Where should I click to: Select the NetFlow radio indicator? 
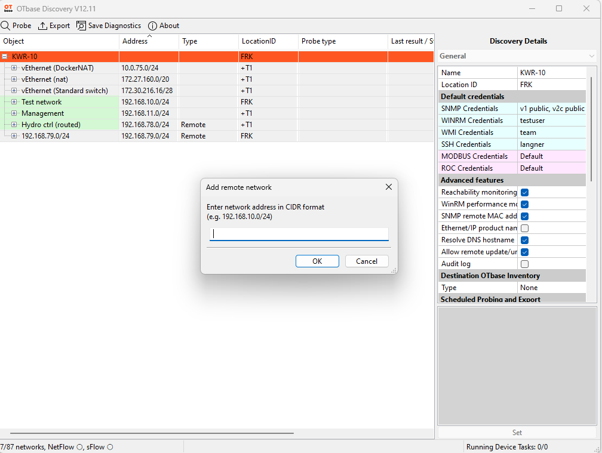pos(80,447)
